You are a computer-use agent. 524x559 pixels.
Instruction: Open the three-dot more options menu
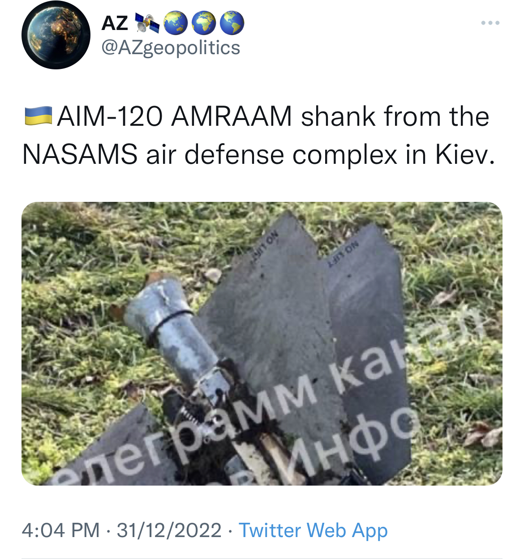point(490,23)
